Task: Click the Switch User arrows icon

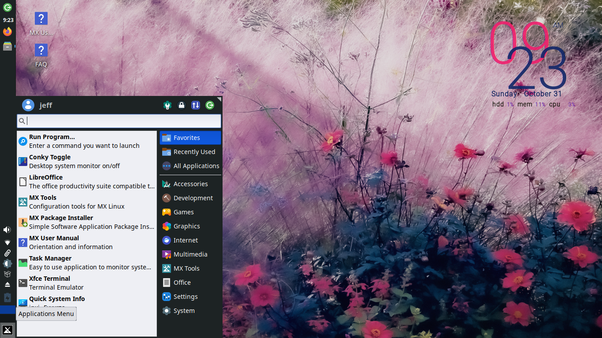Action: [196, 105]
